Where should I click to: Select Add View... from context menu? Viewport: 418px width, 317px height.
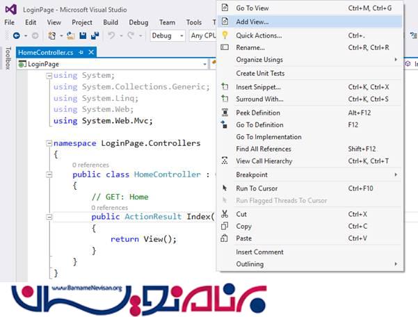[x=252, y=22]
